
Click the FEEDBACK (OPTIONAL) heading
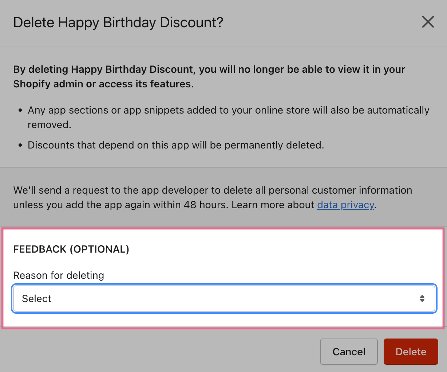71,249
